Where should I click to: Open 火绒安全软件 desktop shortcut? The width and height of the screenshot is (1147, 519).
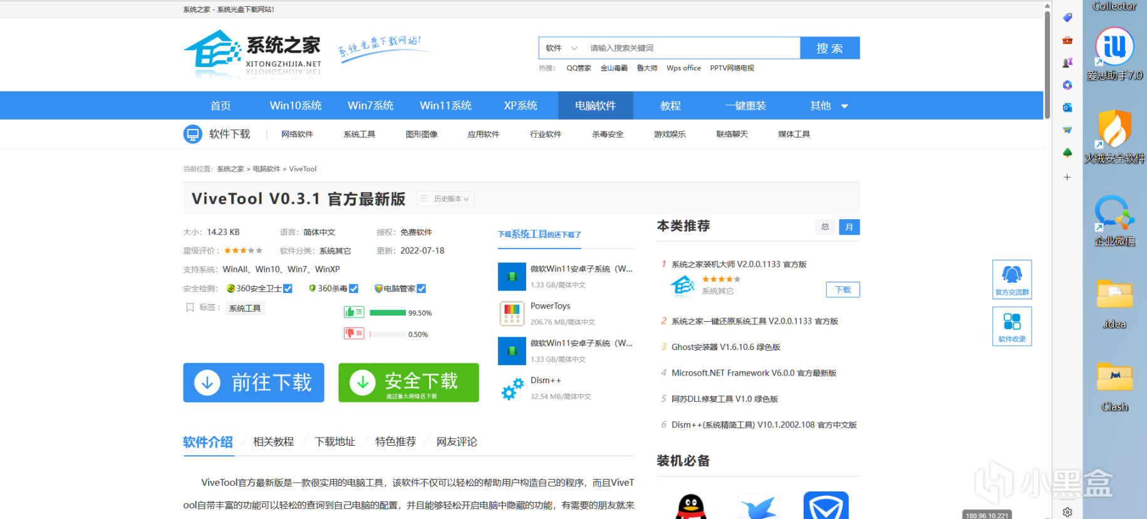[x=1114, y=136]
